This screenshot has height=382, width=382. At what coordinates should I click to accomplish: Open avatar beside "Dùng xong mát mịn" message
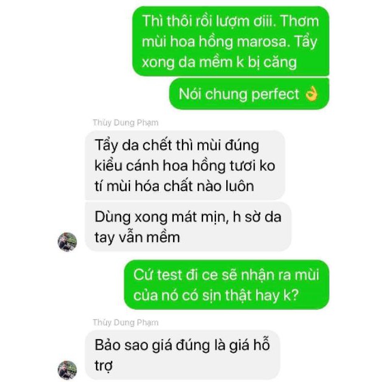[67, 242]
